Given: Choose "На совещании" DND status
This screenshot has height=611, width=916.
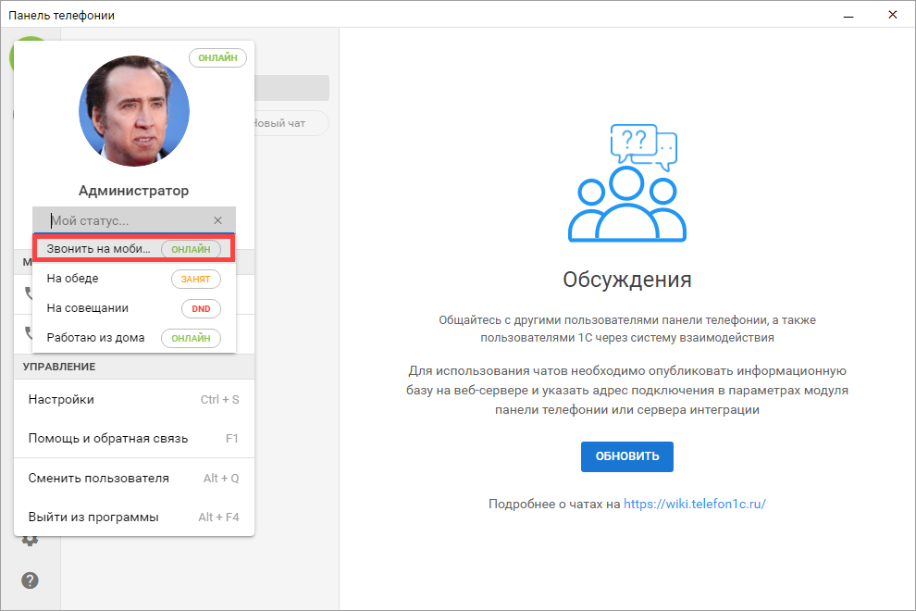Looking at the screenshot, I should tap(88, 307).
